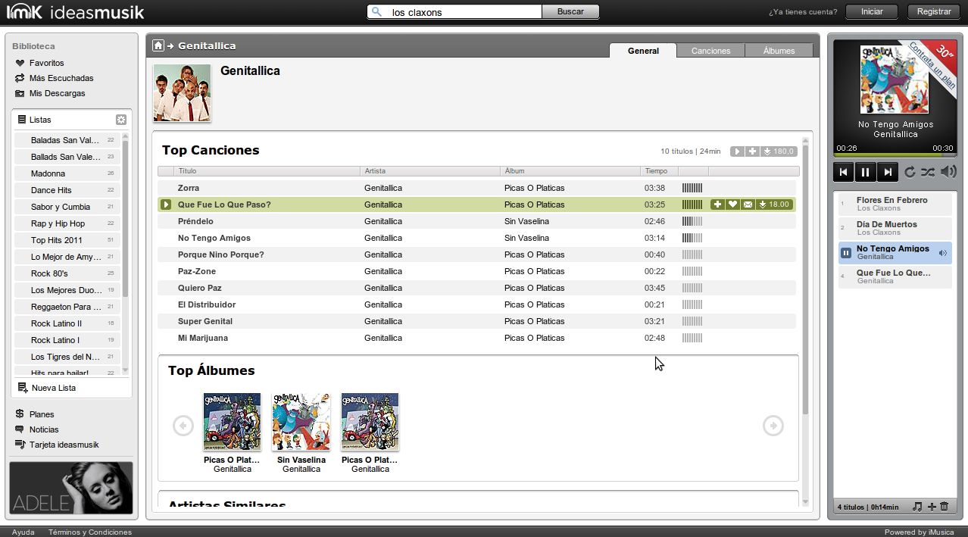Open the Planes section
Viewport: 968px width, 537px height.
[x=35, y=414]
